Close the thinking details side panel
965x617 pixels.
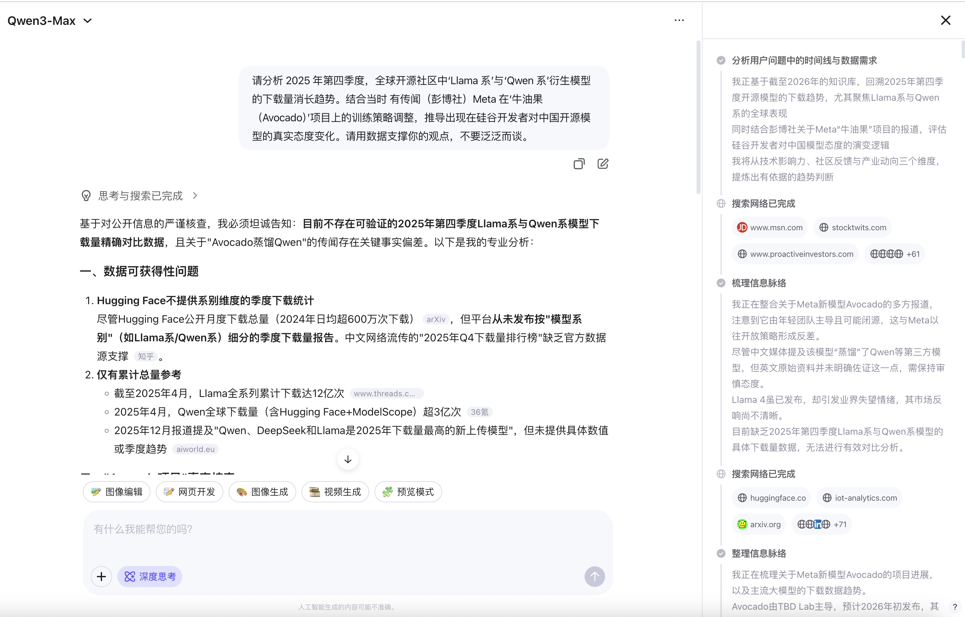tap(945, 21)
